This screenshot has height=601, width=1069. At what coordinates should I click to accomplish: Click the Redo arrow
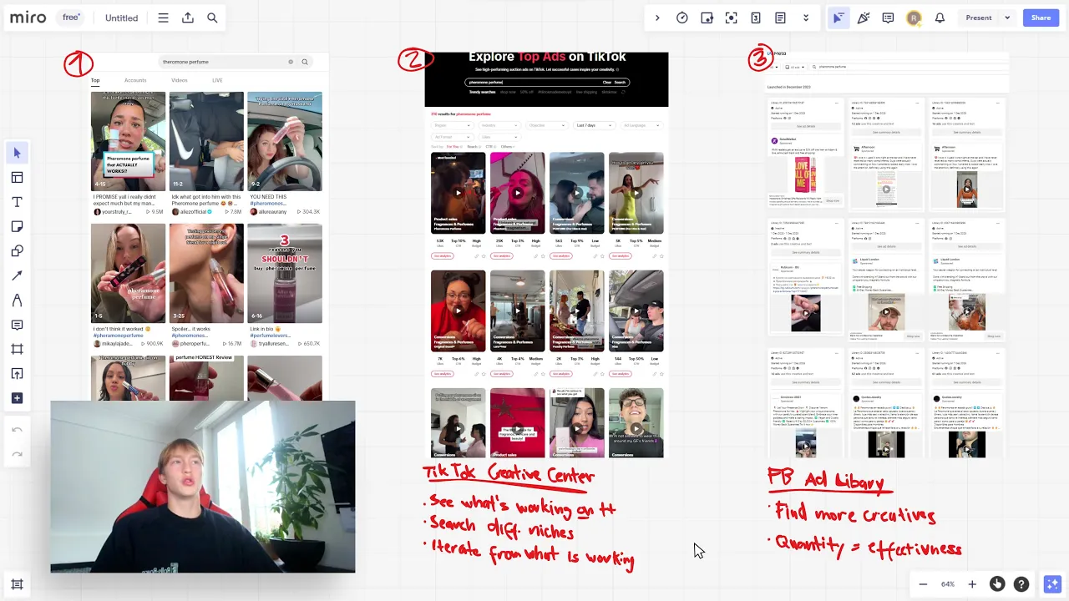coord(17,454)
